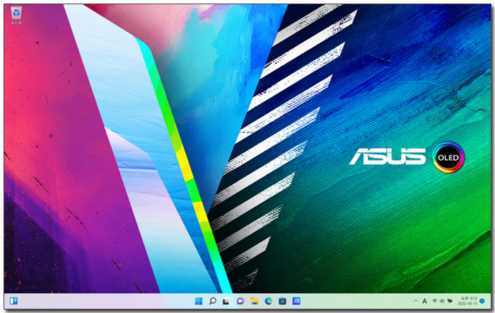This screenshot has height=313, width=495.
Task: Open the Windows Start menu
Action: click(199, 301)
